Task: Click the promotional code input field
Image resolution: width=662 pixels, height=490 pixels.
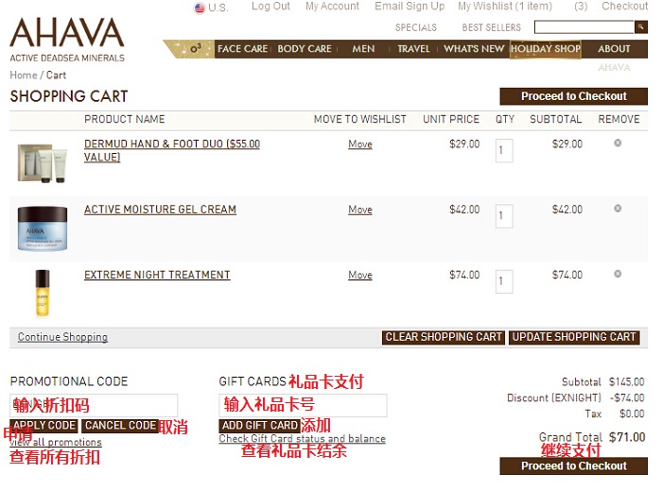Action: click(94, 405)
